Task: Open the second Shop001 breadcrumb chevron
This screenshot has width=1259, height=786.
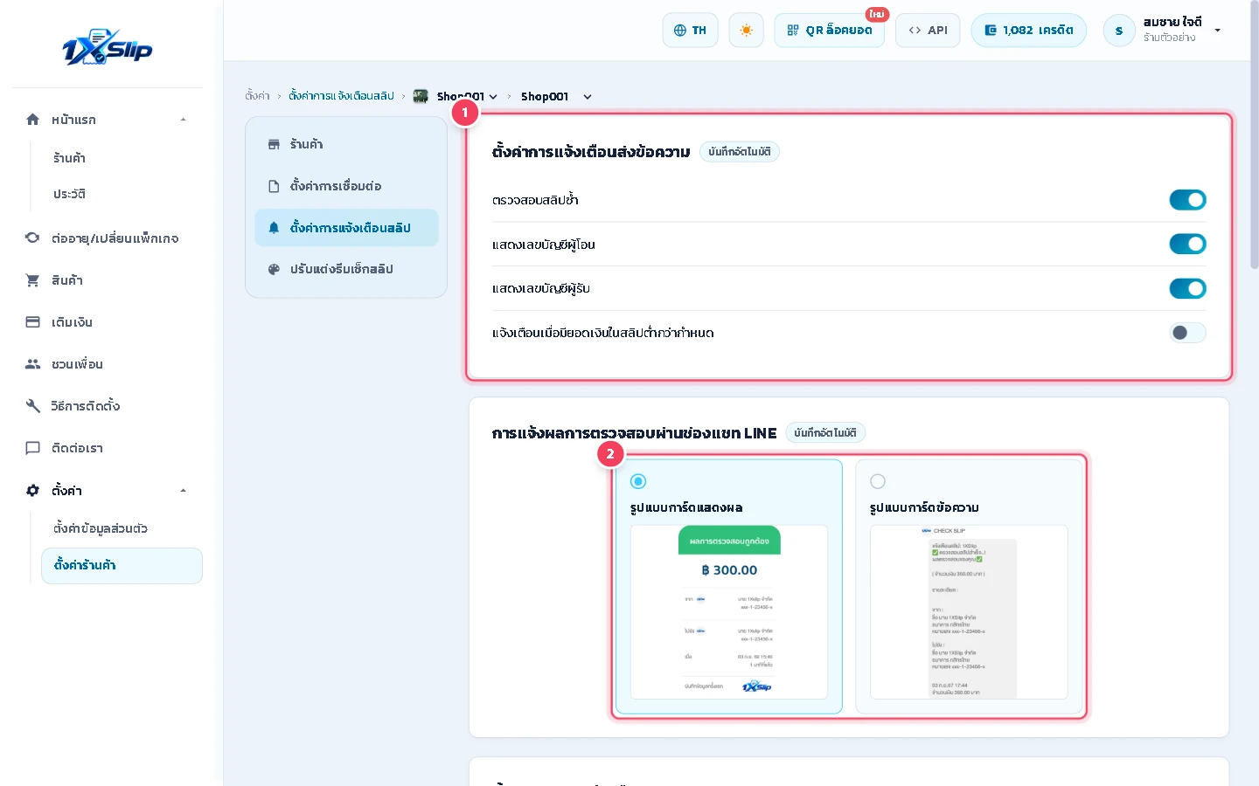Action: (588, 97)
